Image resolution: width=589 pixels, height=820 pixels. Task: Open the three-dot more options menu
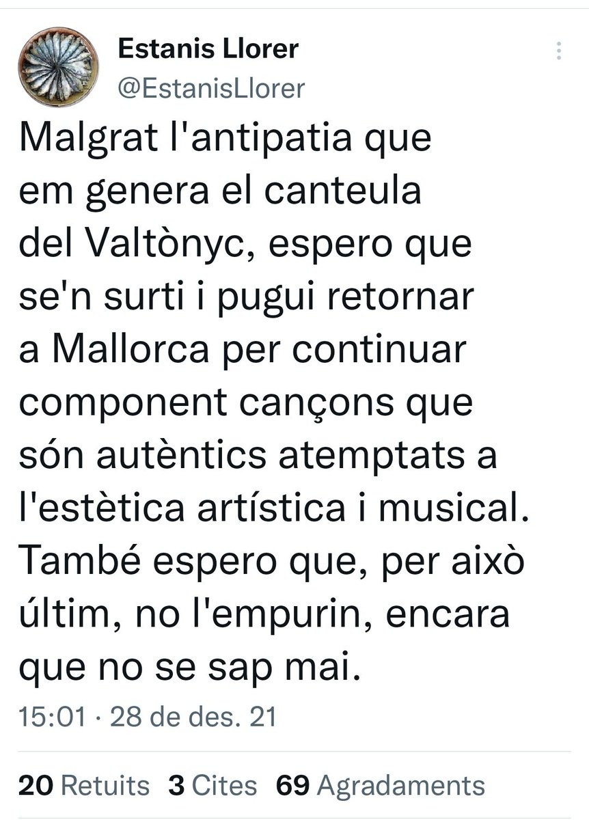[560, 51]
